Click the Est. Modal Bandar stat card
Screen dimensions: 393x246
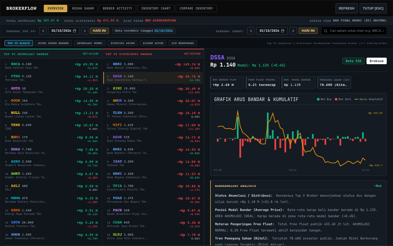299,83
